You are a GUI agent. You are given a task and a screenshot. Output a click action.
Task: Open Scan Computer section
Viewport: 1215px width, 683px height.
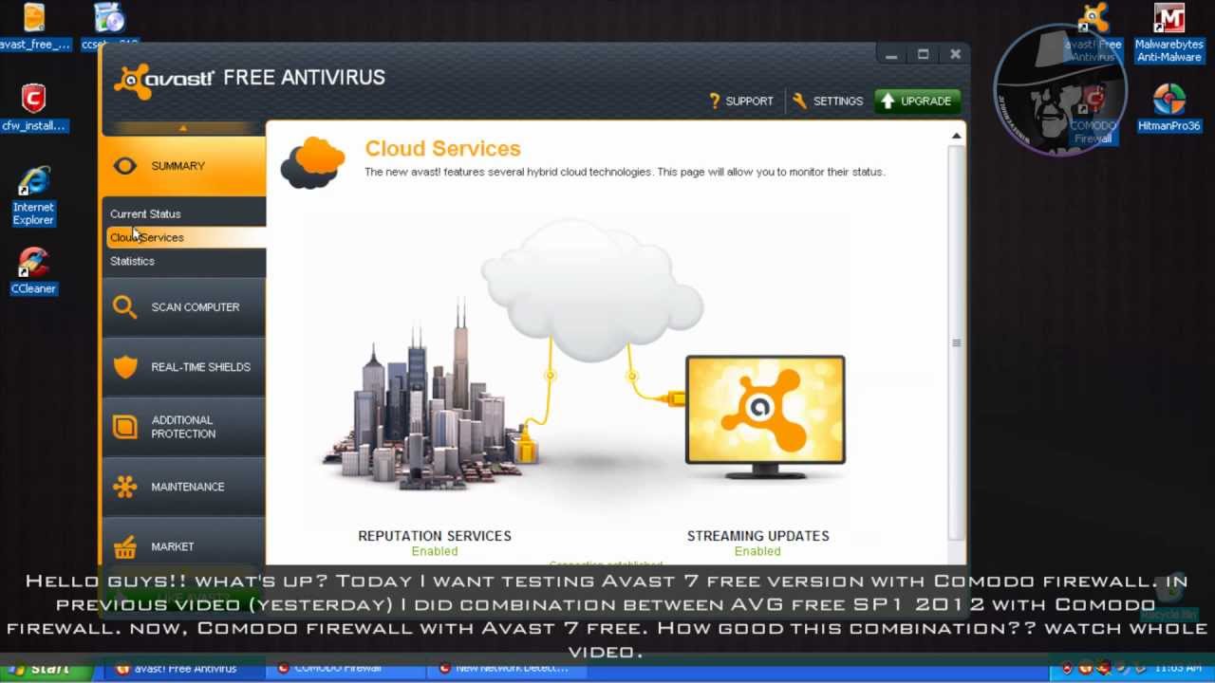coord(184,307)
